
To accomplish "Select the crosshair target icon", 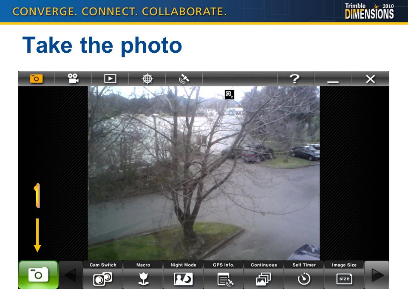I will 147,79.
